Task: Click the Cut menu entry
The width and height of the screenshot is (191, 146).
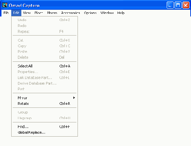Action: point(45,40)
